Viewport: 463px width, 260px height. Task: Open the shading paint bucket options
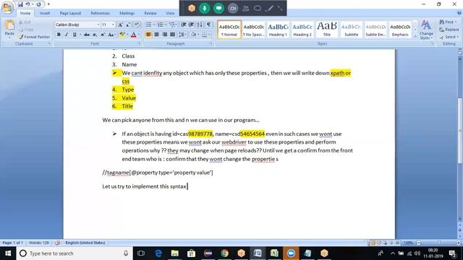pyautogui.click(x=194, y=35)
